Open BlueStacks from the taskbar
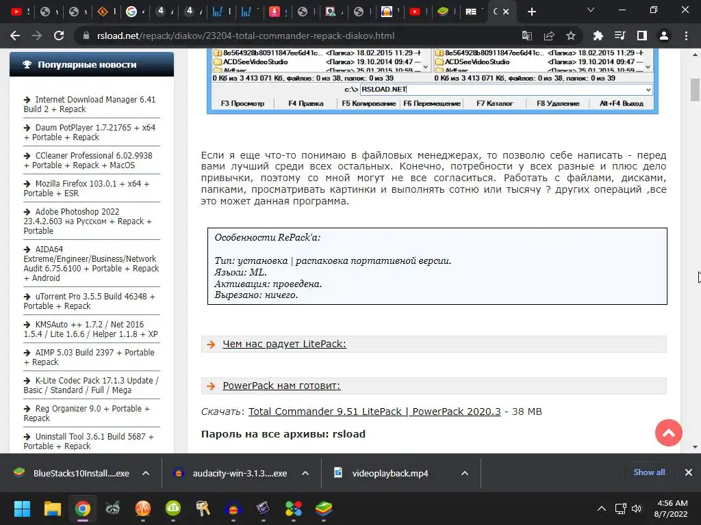The height and width of the screenshot is (525, 701). pos(324,509)
